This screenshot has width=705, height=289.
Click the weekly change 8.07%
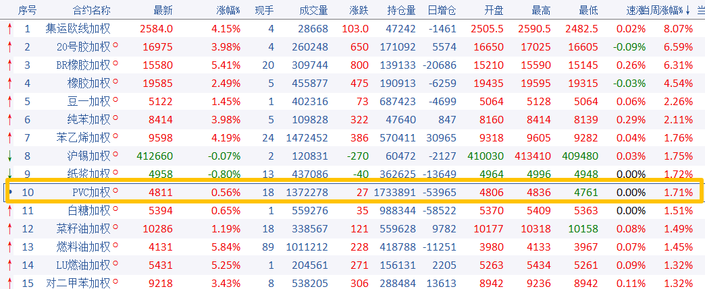(679, 29)
